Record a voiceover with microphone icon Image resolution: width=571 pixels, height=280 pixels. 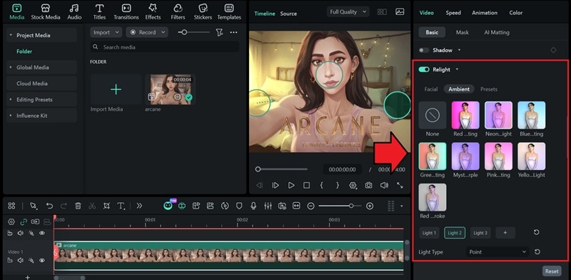pos(253,206)
